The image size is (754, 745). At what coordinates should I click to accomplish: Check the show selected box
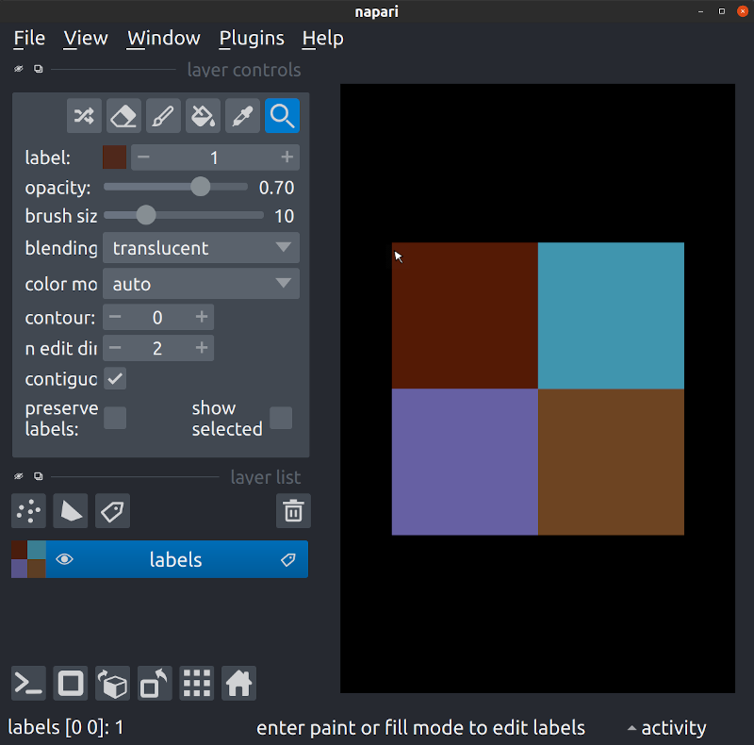[281, 418]
